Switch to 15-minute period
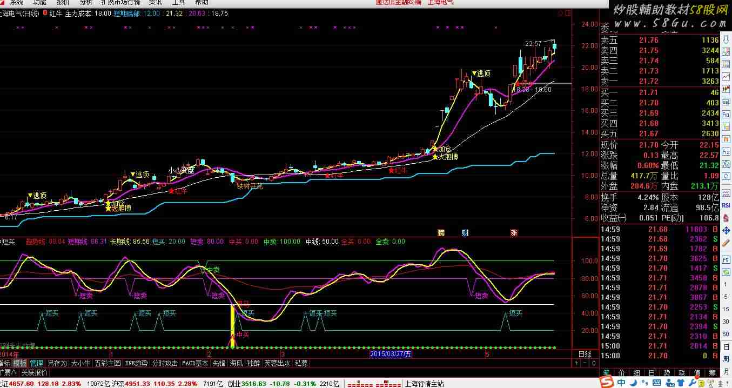Viewport: 732px width, 388px height. point(726,309)
